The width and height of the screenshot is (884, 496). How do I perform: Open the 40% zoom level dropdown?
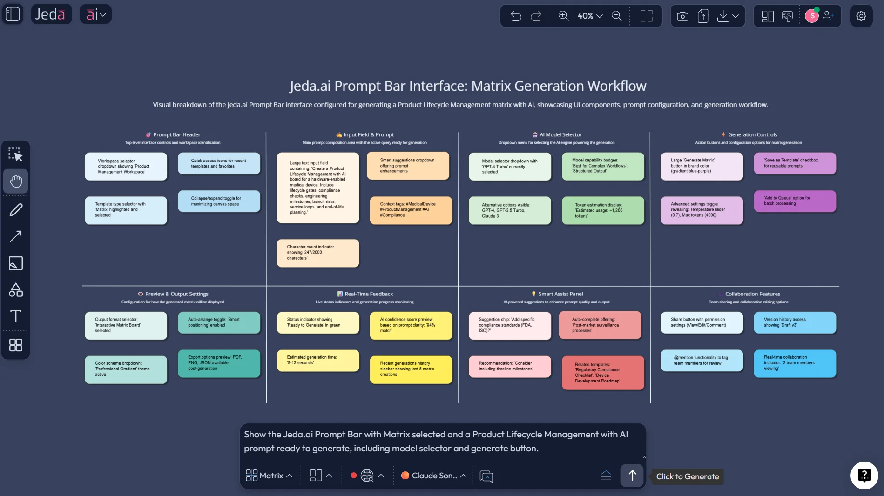(590, 16)
